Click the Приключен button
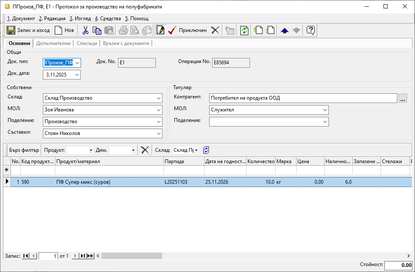This screenshot has width=415, height=272. pos(187,30)
